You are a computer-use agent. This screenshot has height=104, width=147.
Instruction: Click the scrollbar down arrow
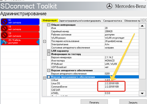pos(142,93)
